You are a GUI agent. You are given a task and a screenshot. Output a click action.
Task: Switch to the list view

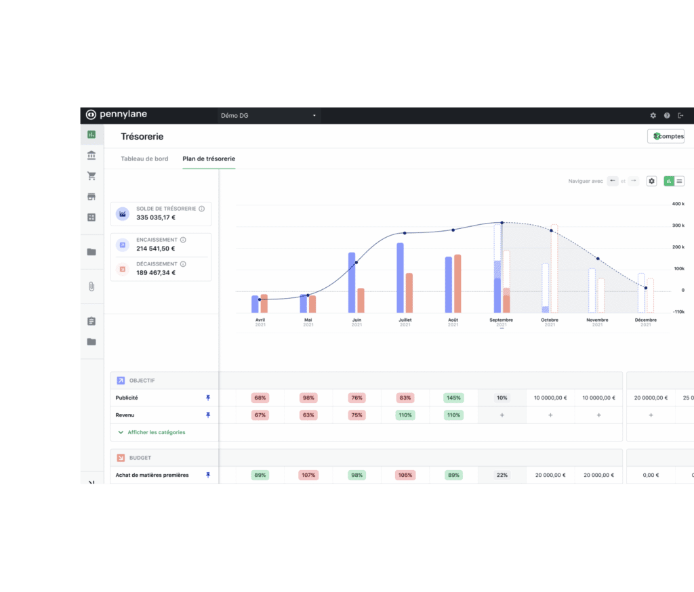pyautogui.click(x=679, y=181)
